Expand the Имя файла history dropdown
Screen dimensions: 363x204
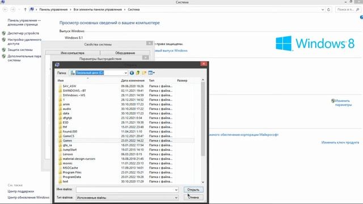point(176,190)
